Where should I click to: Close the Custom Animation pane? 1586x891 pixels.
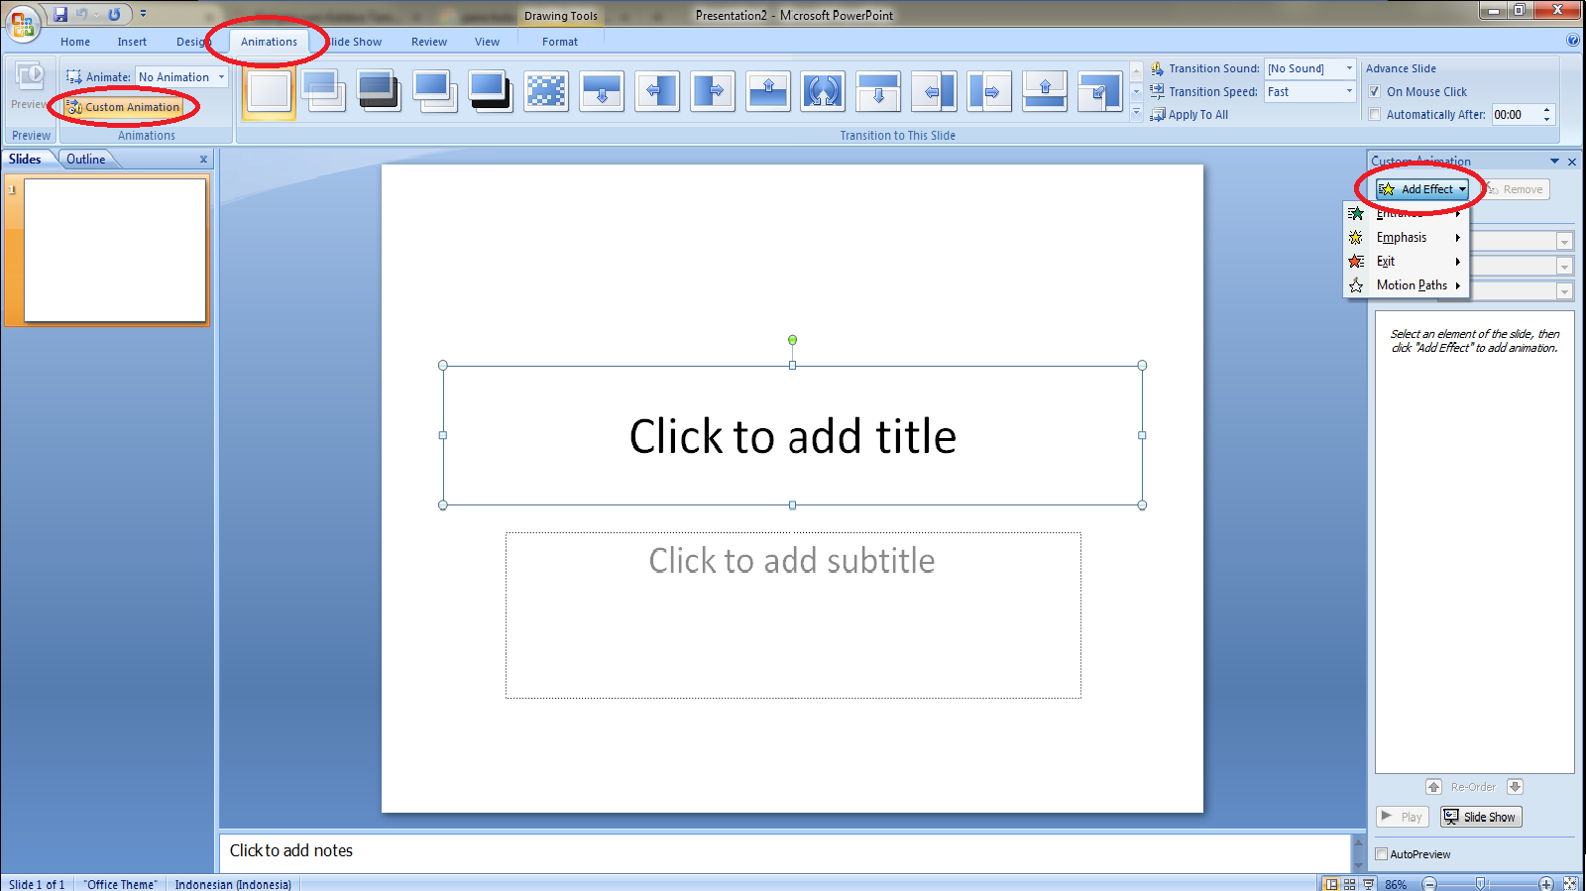pyautogui.click(x=1572, y=162)
